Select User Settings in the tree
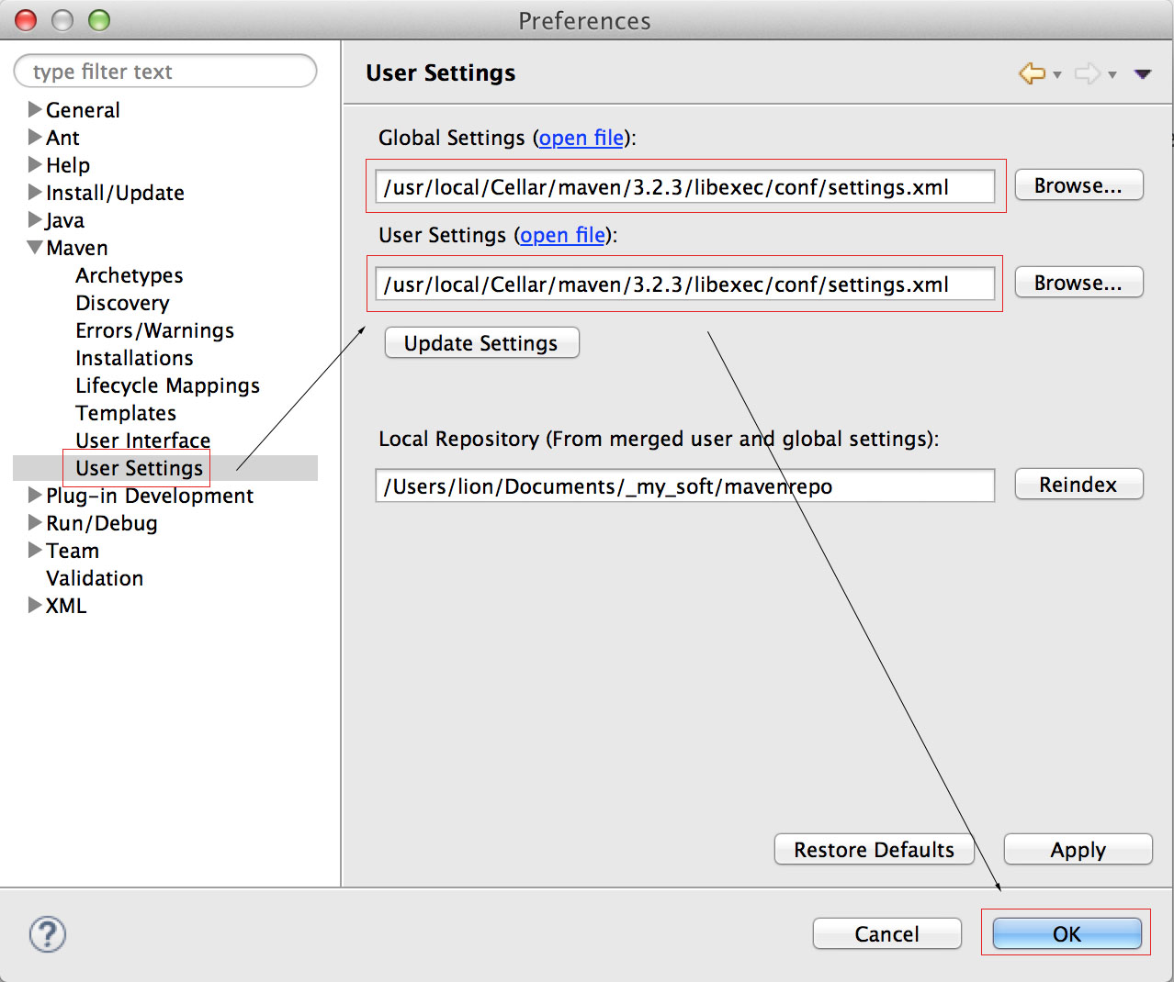The image size is (1174, 982). pos(139,468)
